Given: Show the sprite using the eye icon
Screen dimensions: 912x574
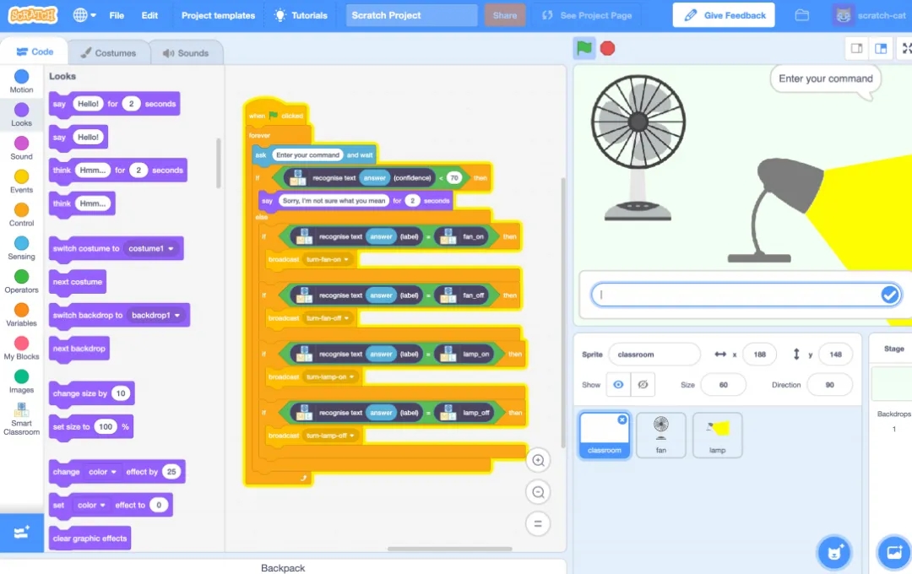Looking at the screenshot, I should 618,385.
